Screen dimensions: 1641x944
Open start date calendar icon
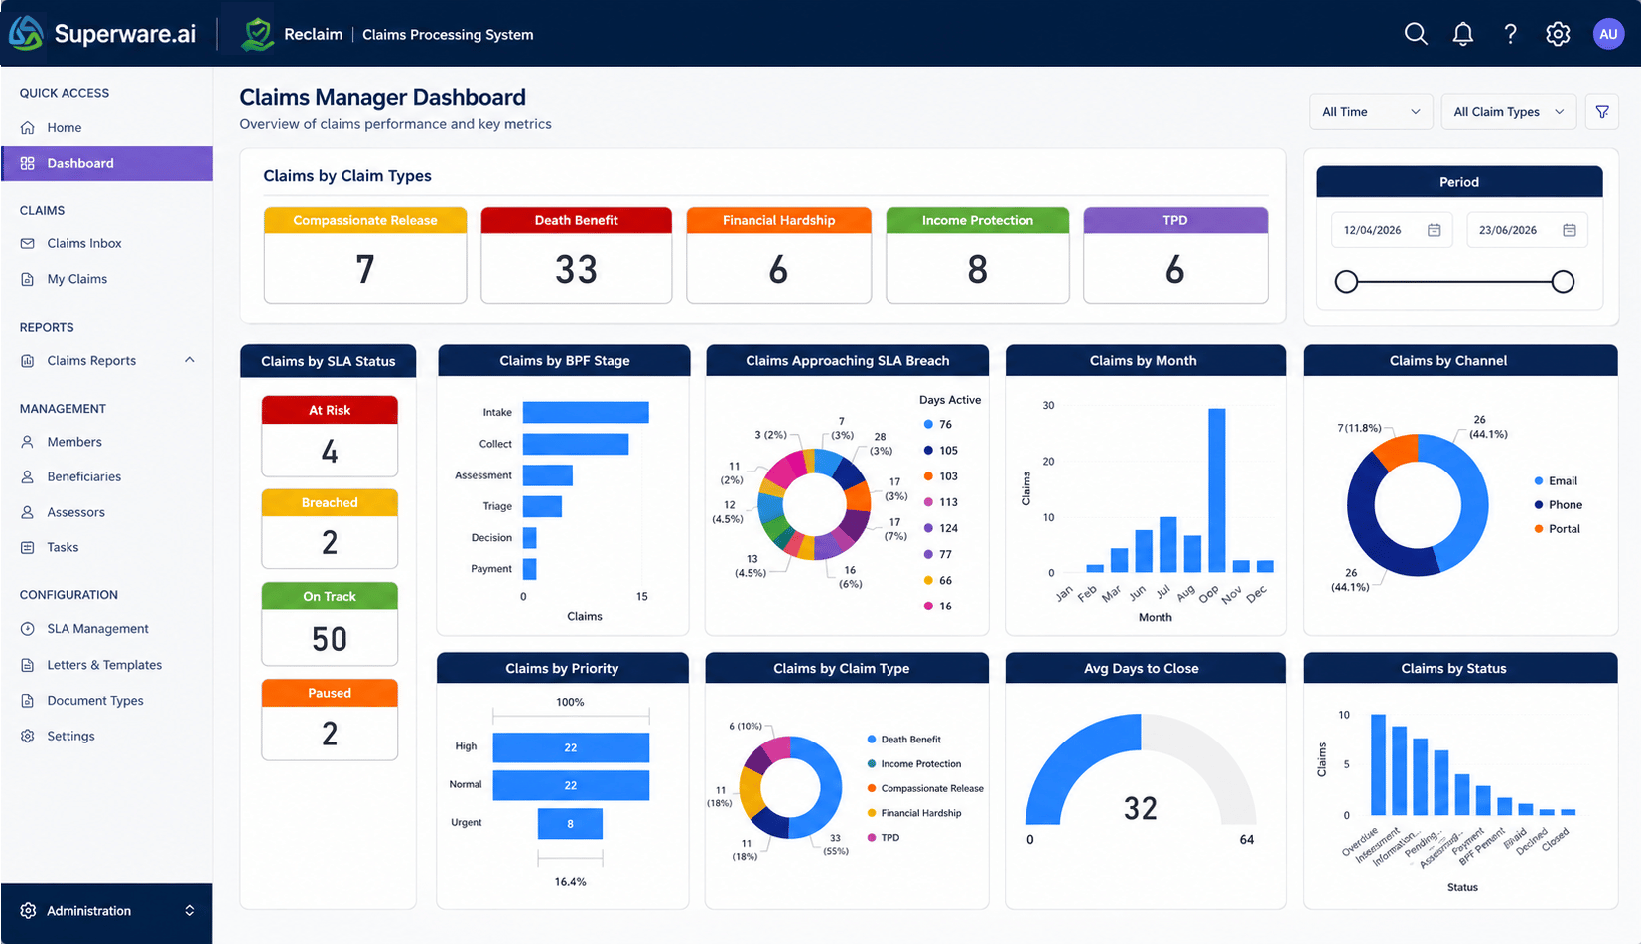pos(1435,230)
